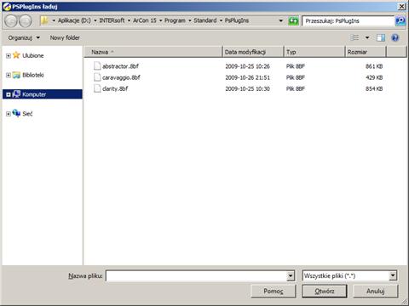
Task: Click the caravaggio.8bf file icon
Action: (x=97, y=77)
